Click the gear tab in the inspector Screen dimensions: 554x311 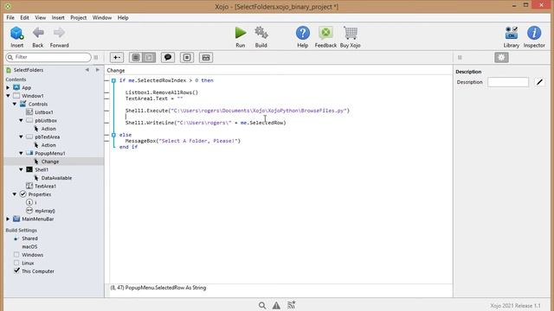501,58
